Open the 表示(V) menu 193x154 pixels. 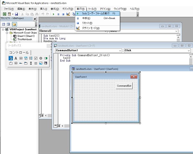tap(32, 9)
